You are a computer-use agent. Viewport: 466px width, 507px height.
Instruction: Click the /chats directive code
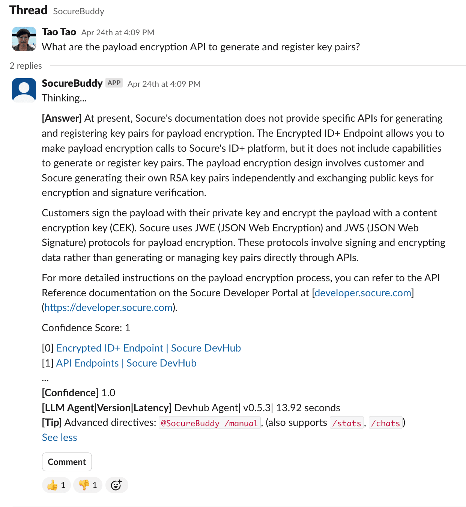click(x=385, y=423)
